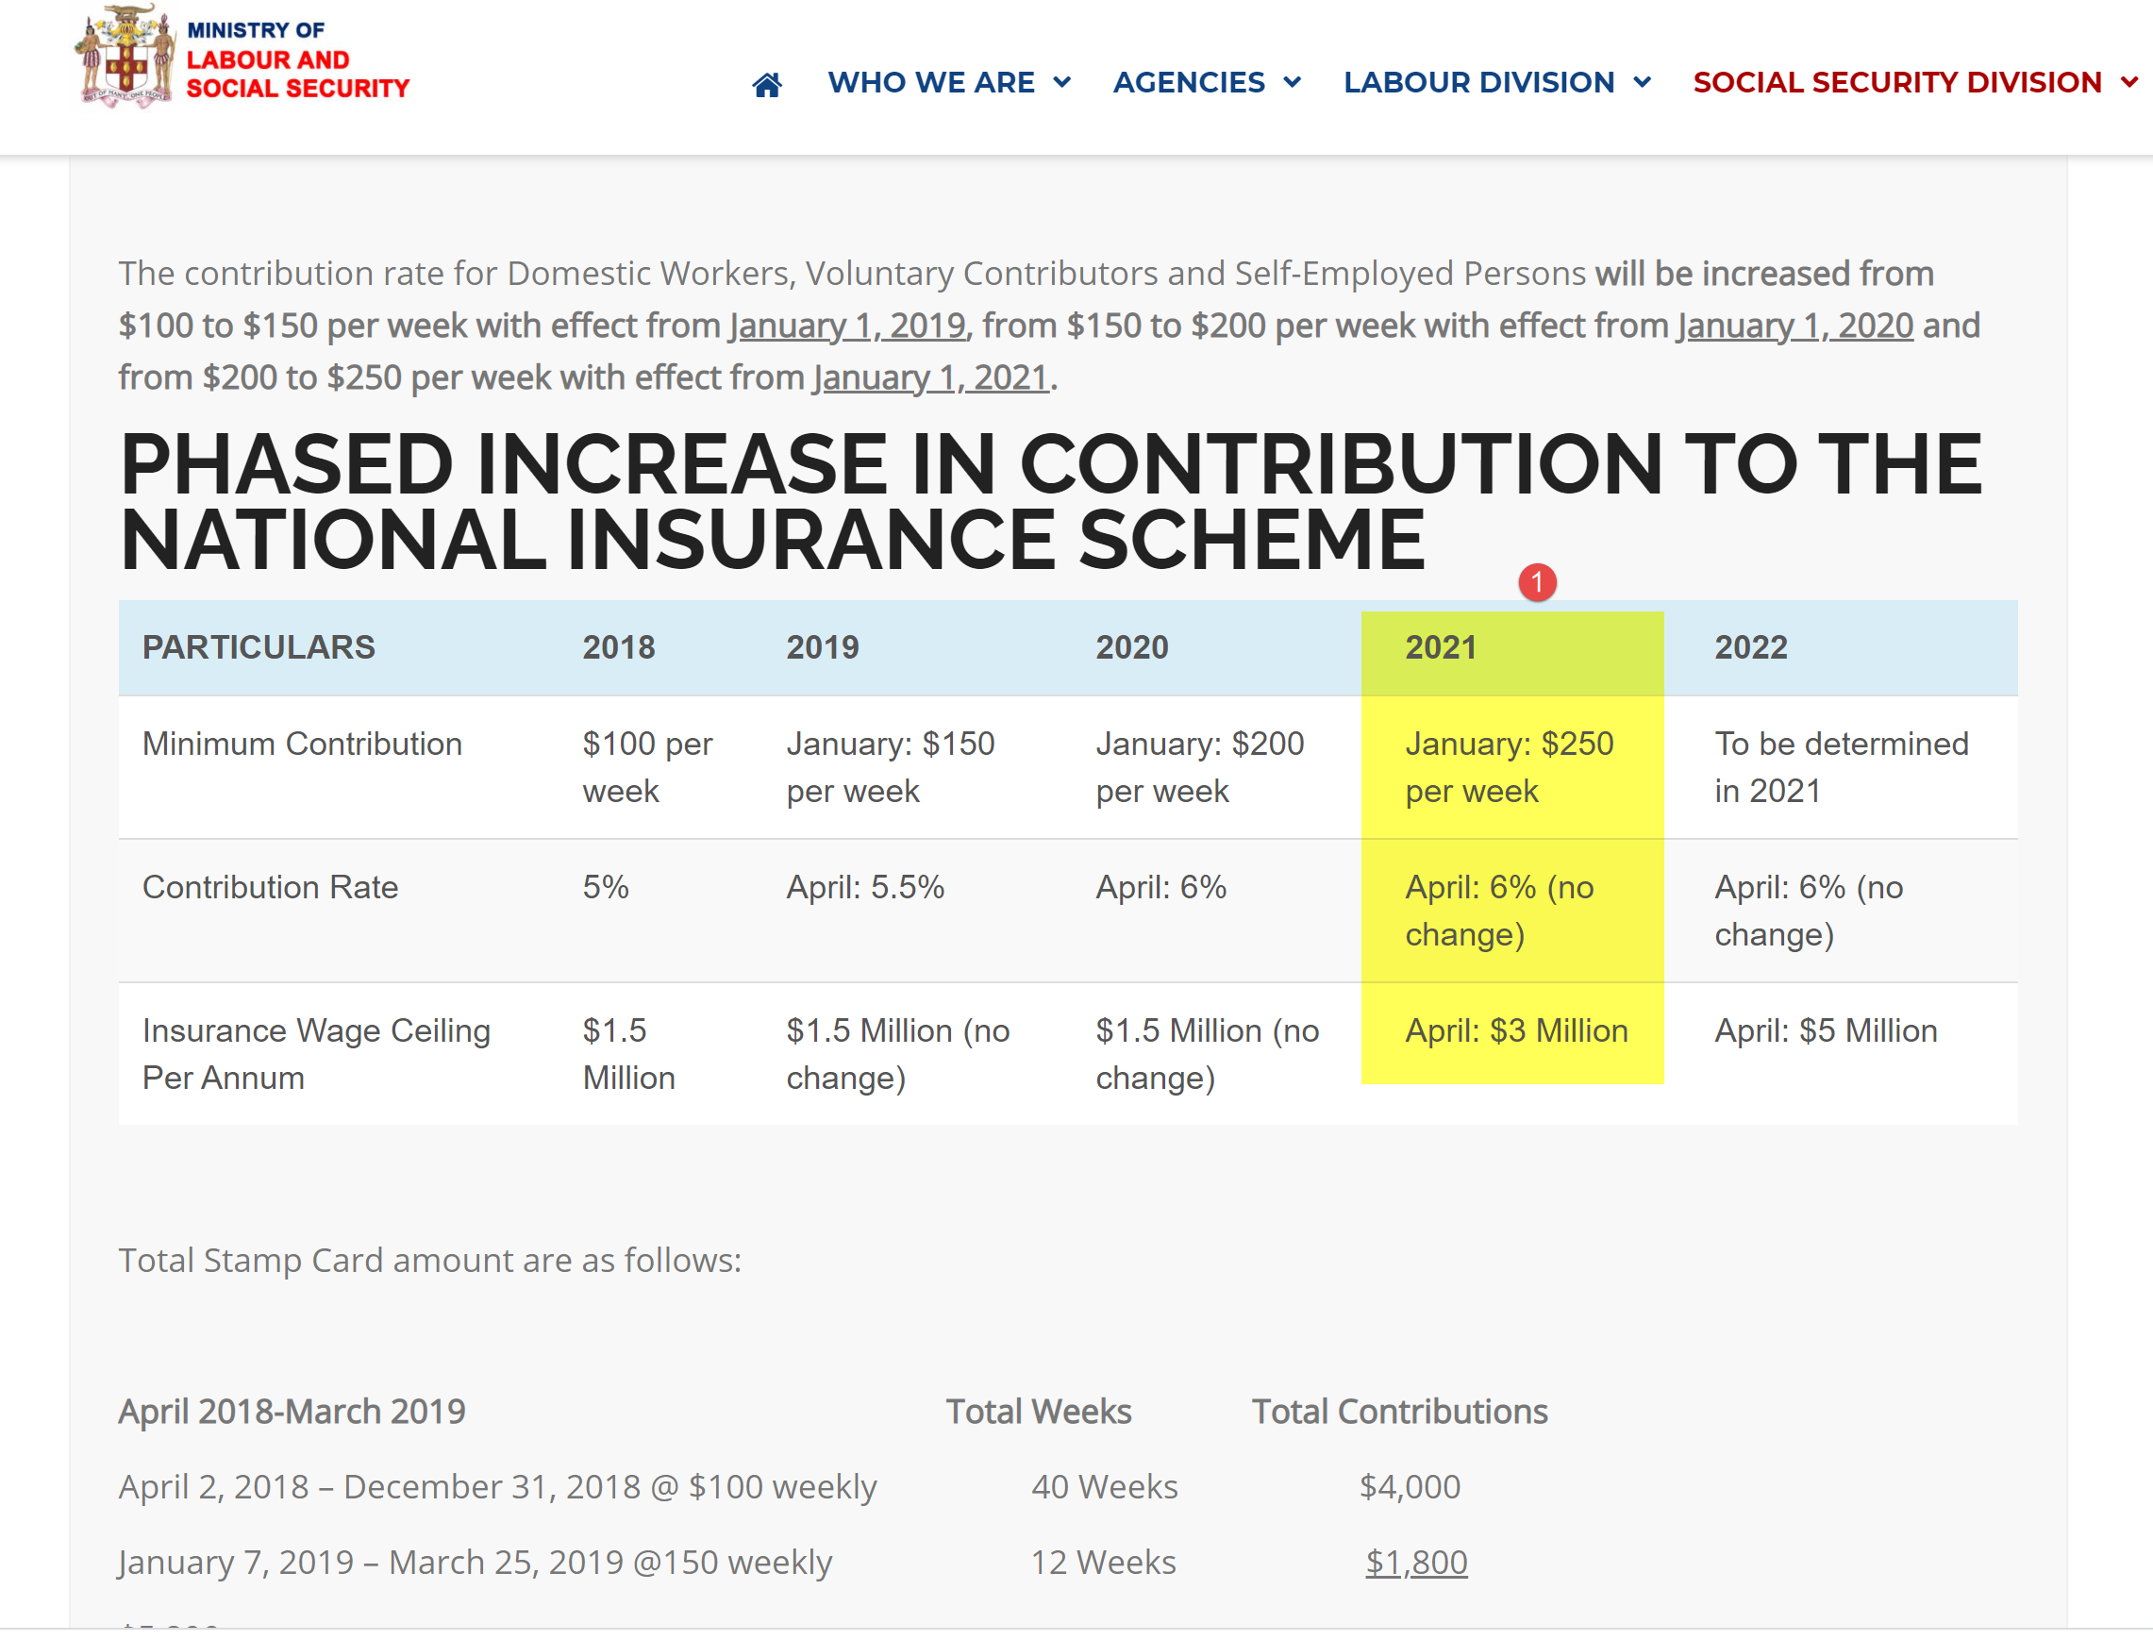The image size is (2153, 1640).
Task: Open the Labour Division menu
Action: tap(1477, 83)
